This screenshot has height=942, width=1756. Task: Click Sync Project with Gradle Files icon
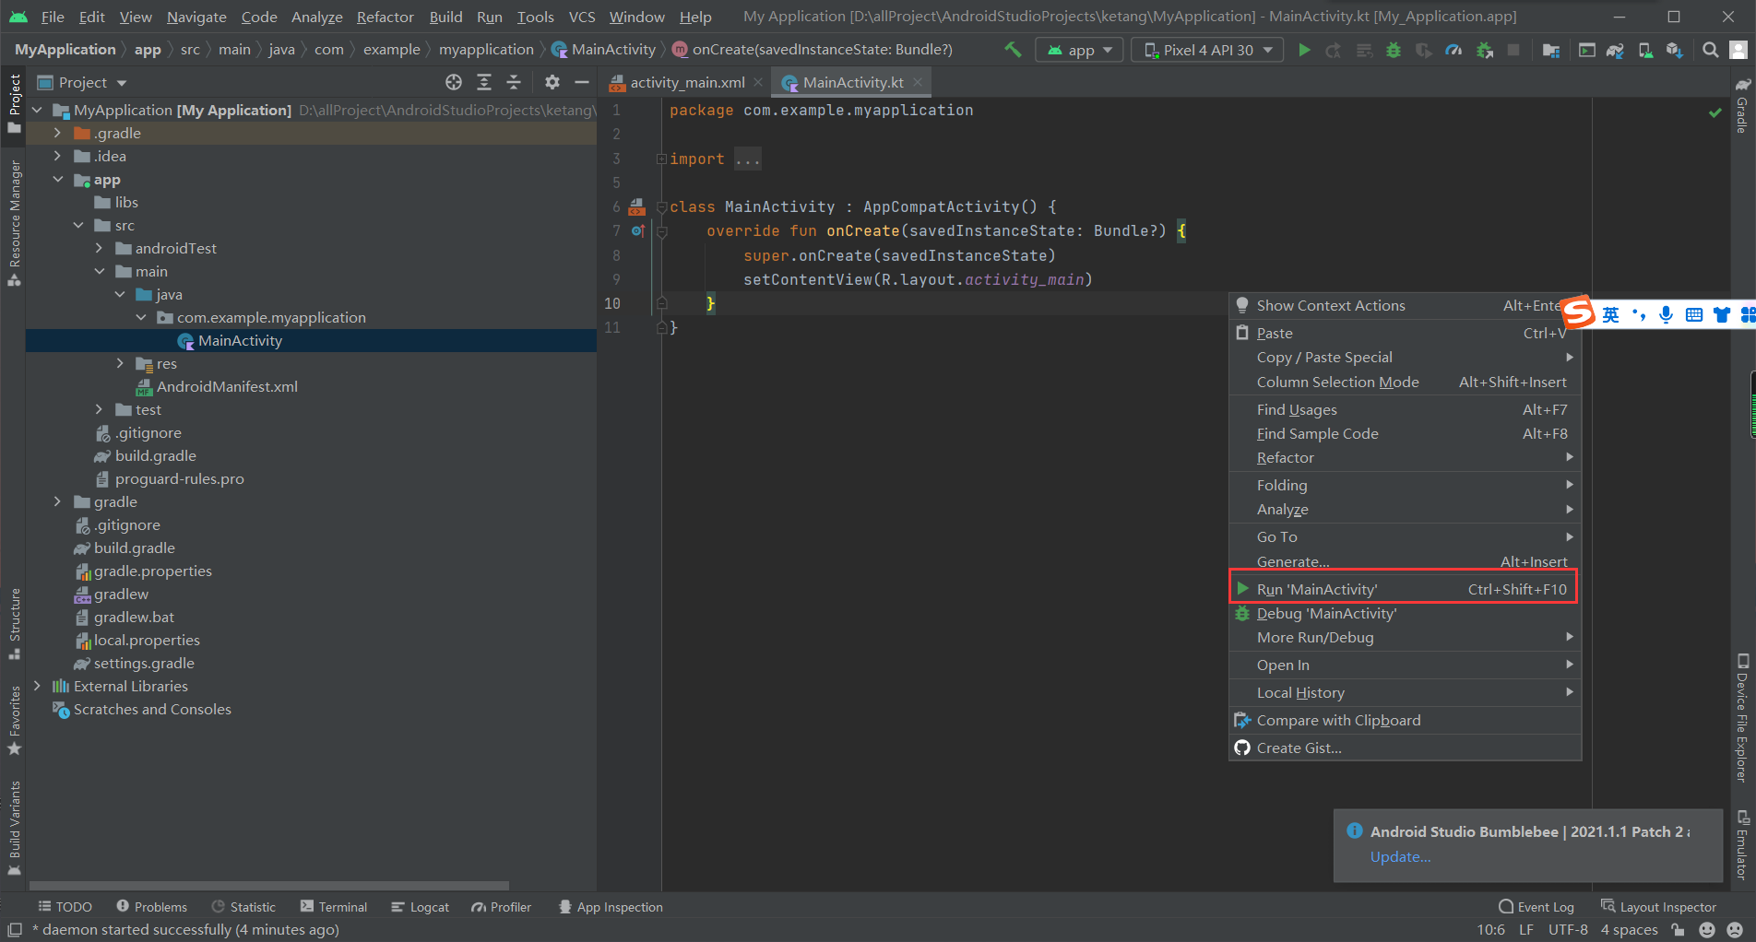click(1615, 50)
